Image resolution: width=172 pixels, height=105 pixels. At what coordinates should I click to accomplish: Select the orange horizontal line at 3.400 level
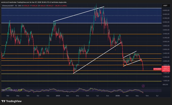tap(81, 34)
